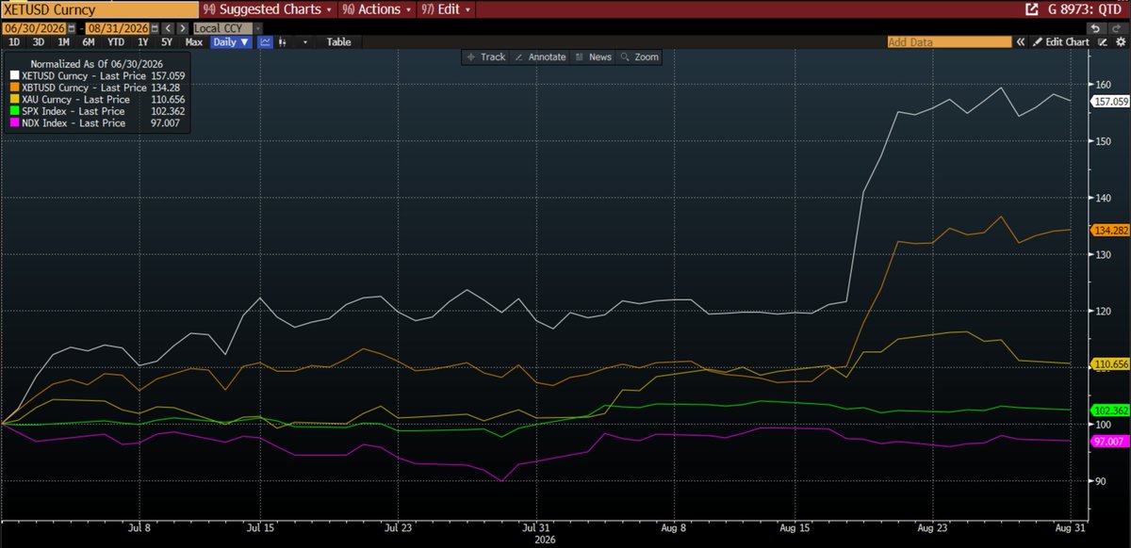Click the end date field 08/31/2026
Screen dimensions: 1131x548
pyautogui.click(x=117, y=28)
